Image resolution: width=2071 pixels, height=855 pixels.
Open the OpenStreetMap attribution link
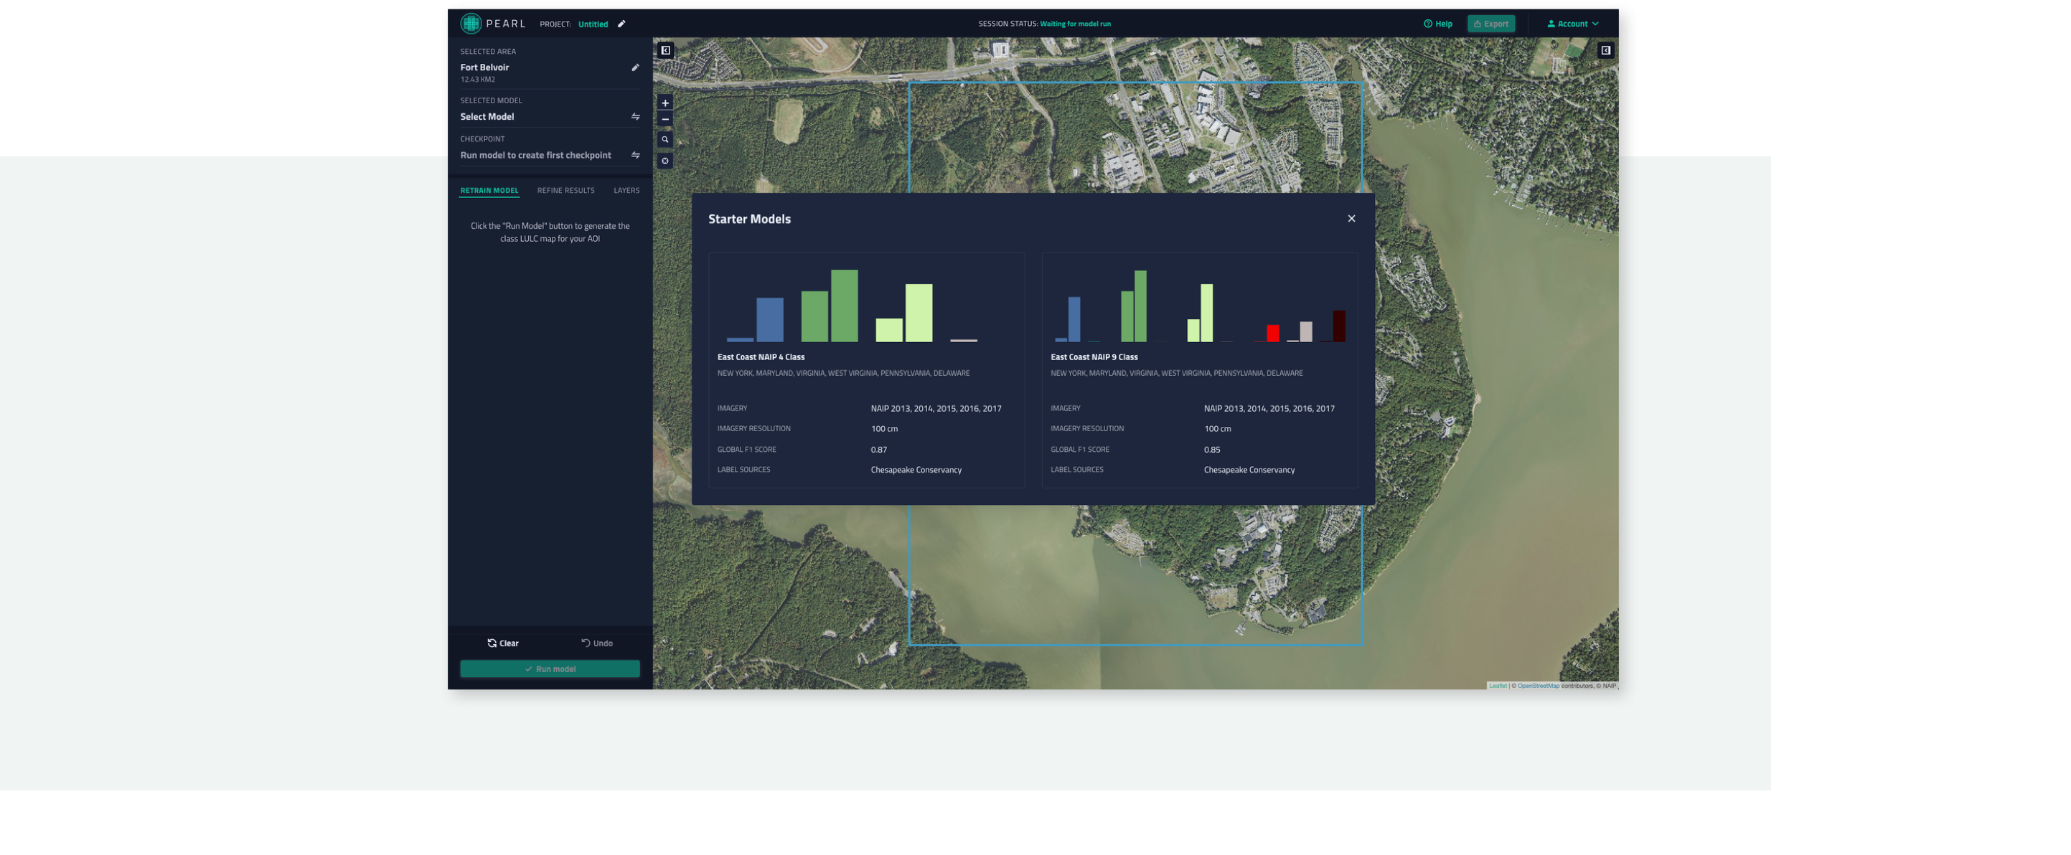pos(1538,686)
